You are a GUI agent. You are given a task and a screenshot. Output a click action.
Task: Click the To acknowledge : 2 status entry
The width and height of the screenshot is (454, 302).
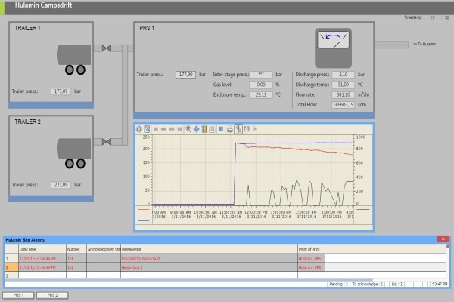tap(368, 285)
